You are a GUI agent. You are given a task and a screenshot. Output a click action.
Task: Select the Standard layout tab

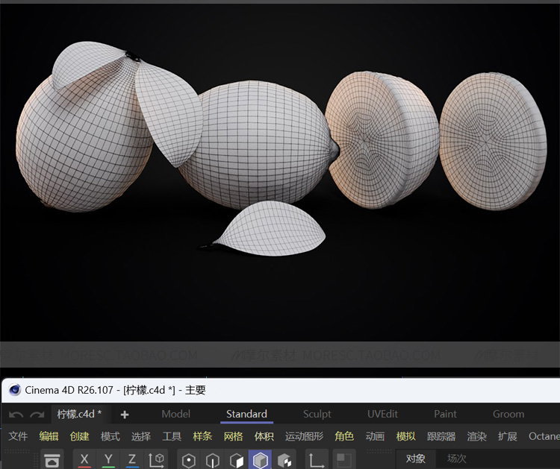tap(247, 414)
